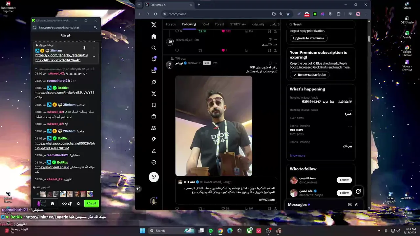
Task: Open Profile person icon in the X sidebar
Action: tap(154, 151)
